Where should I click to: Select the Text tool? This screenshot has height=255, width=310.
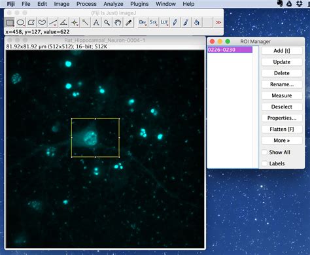pos(96,22)
